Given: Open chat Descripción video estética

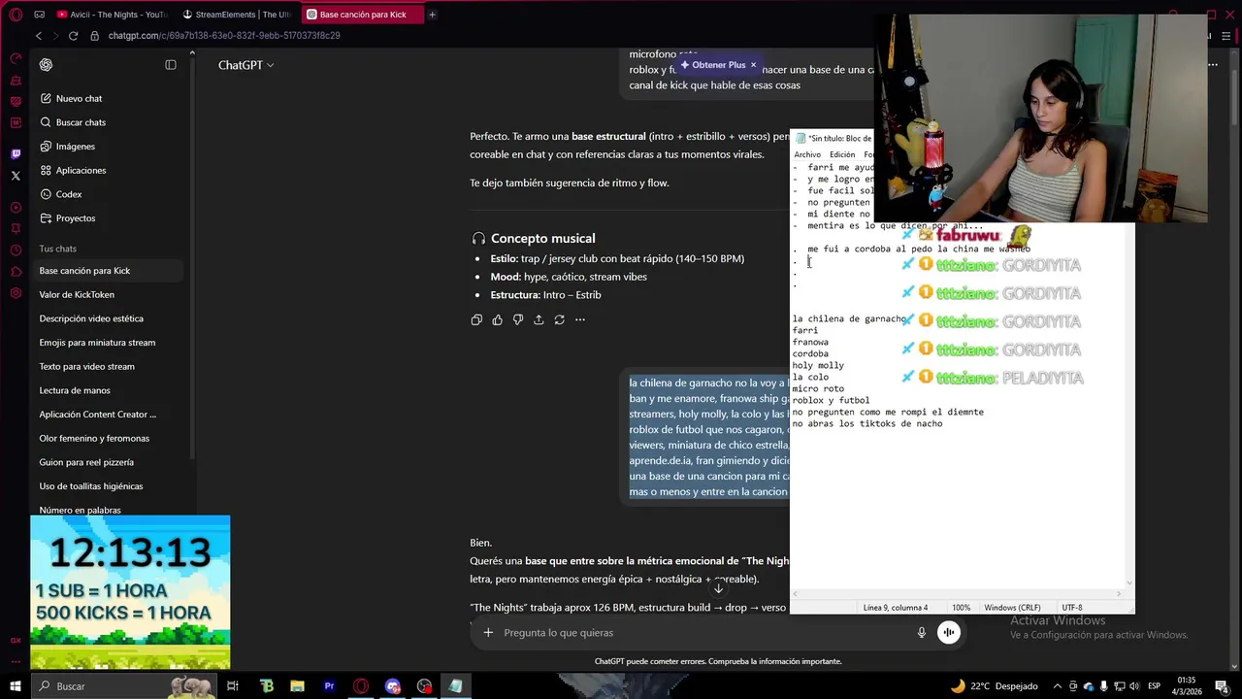Looking at the screenshot, I should click(91, 318).
